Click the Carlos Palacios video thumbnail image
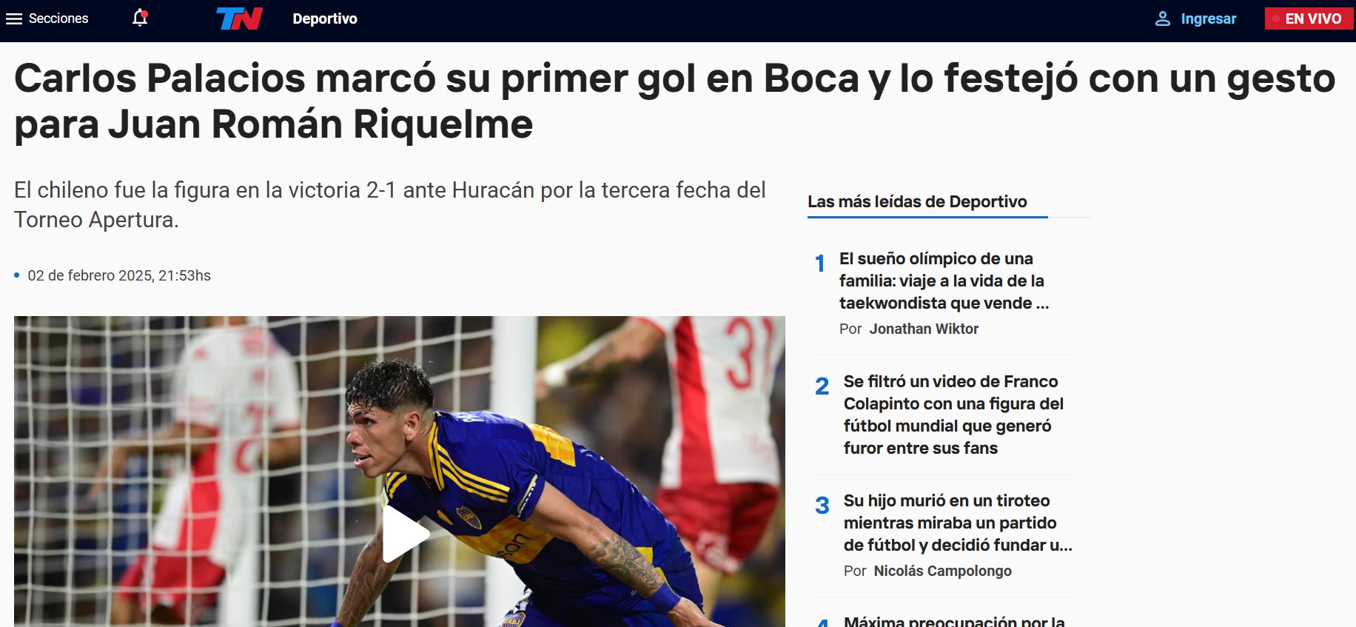The height and width of the screenshot is (627, 1356). [400, 472]
